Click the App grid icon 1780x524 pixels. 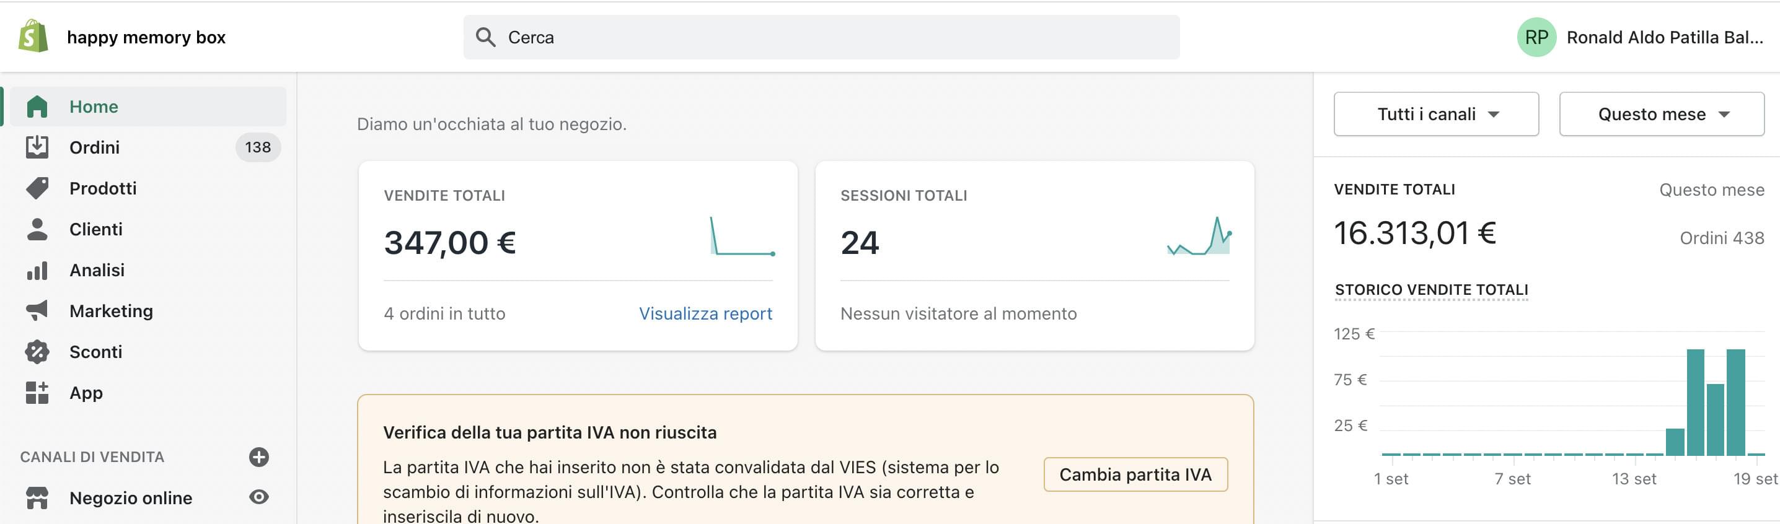point(37,393)
